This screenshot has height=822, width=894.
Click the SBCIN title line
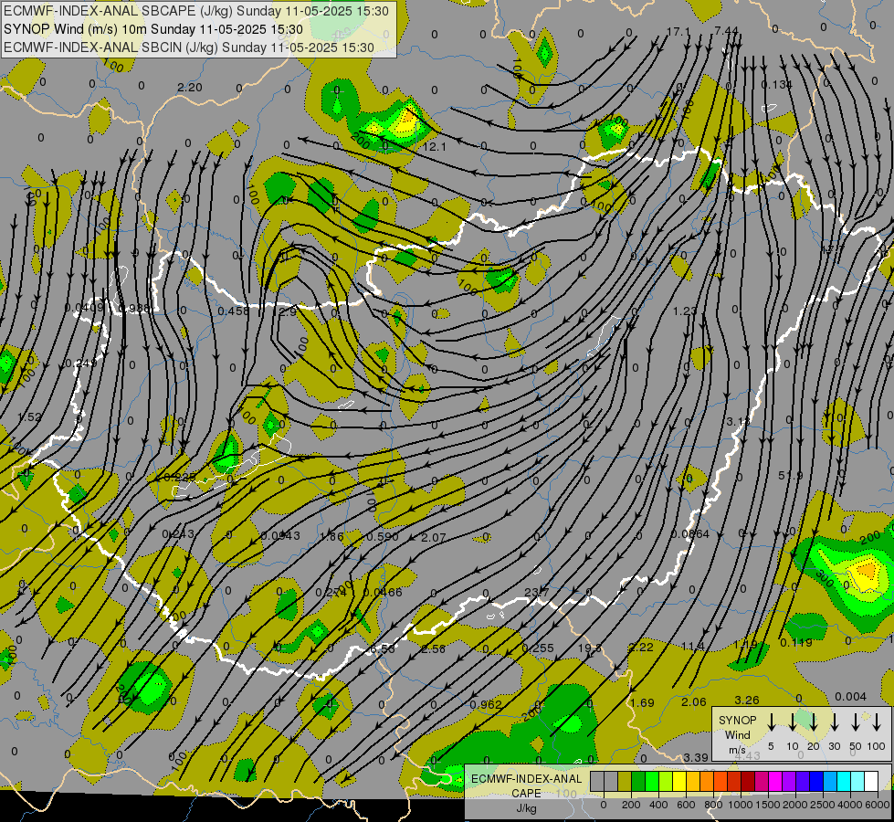[x=189, y=47]
